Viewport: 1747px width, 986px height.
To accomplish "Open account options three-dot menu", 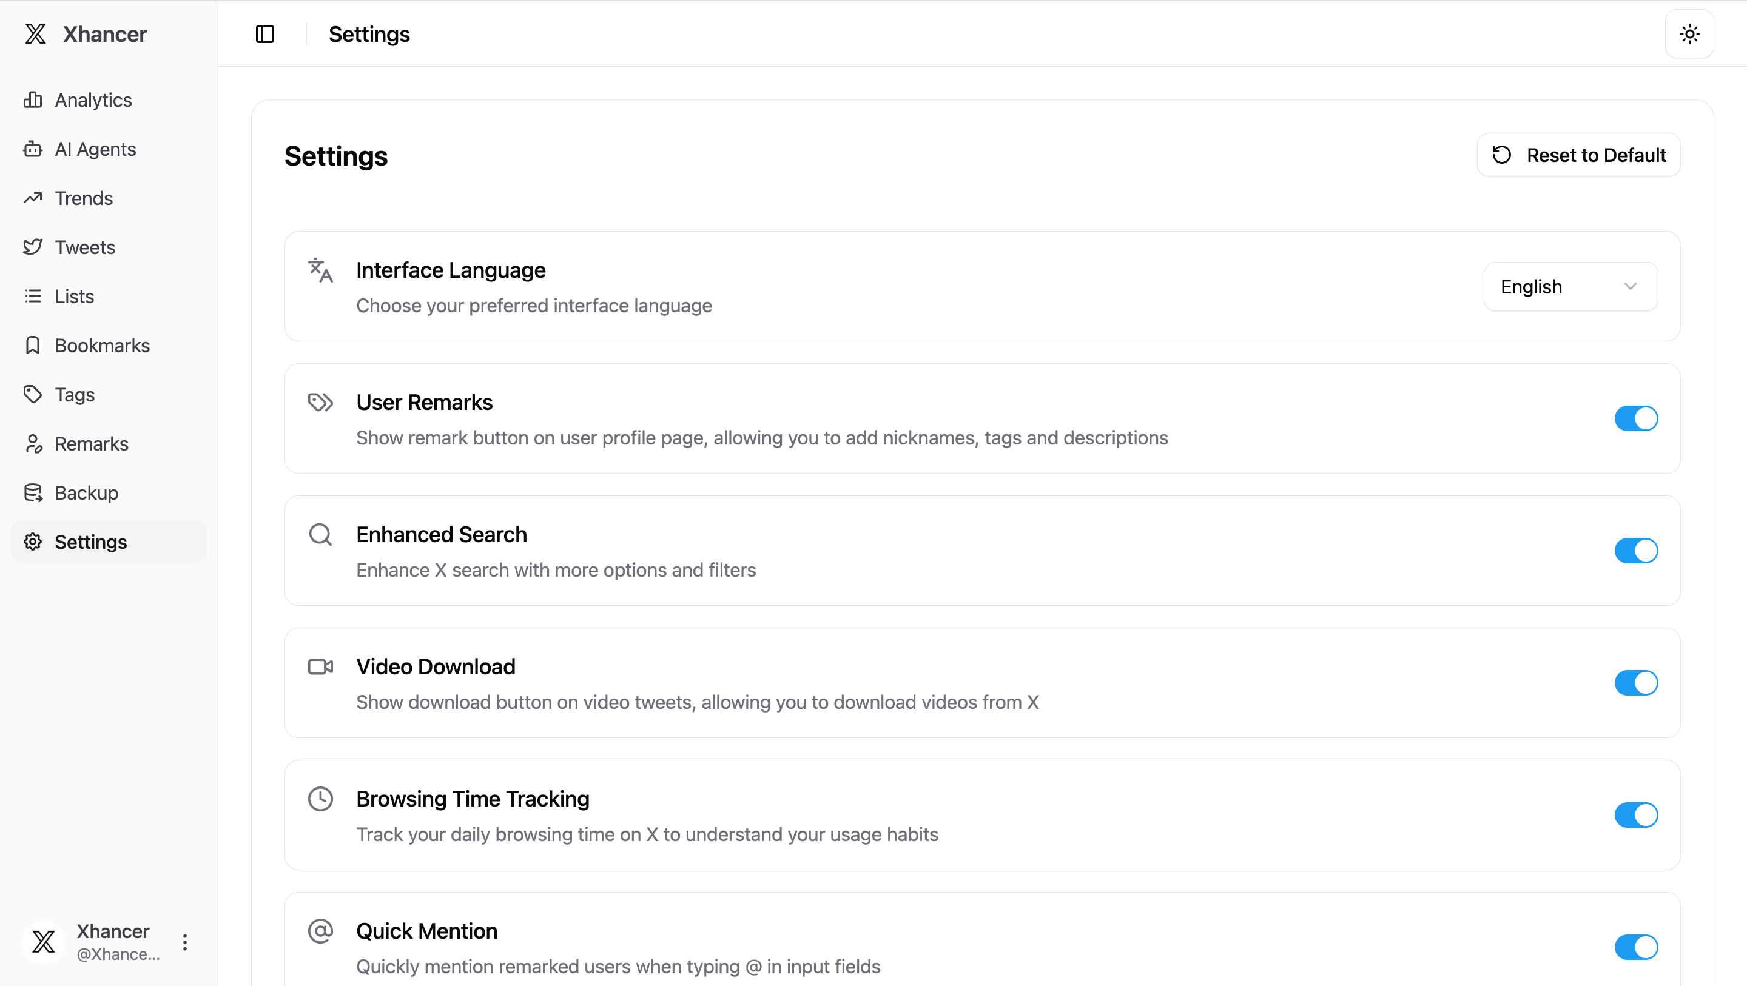I will [184, 942].
